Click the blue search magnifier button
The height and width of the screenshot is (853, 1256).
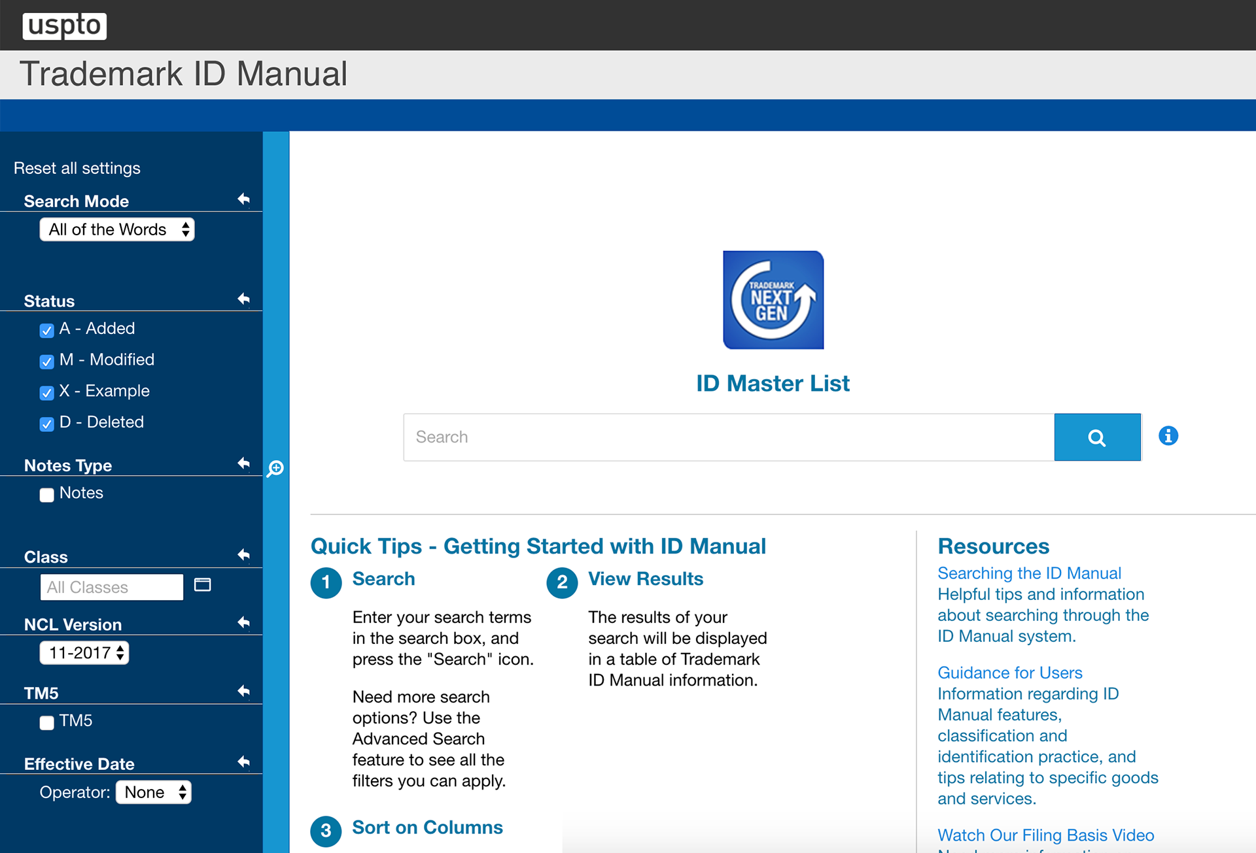[x=1097, y=437]
